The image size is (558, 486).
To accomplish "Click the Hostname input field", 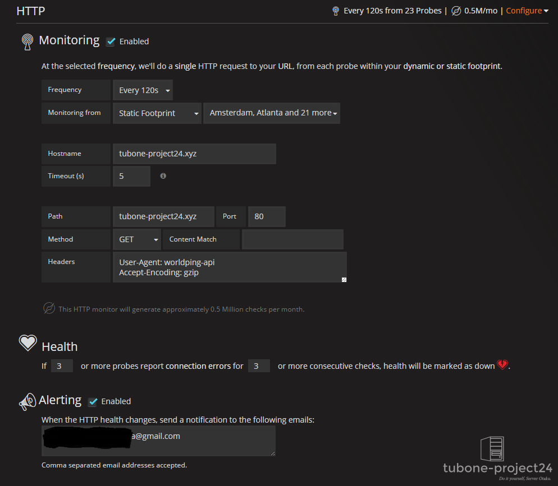I will (194, 154).
